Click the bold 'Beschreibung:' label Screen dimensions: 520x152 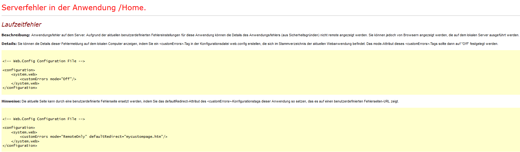[x=16, y=35]
